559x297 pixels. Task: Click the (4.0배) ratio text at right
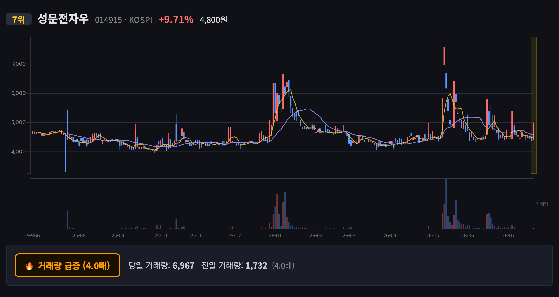(x=283, y=265)
